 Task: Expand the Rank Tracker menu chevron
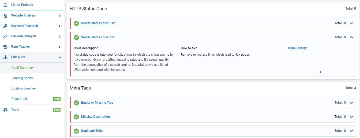coord(59,47)
